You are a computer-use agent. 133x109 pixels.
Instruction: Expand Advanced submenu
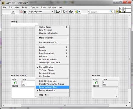pos(52,56)
